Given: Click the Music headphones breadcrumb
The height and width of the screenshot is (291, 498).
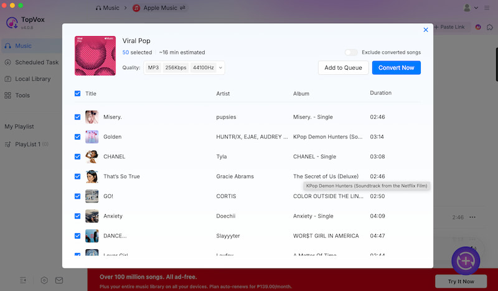Looking at the screenshot, I should pyautogui.click(x=107, y=8).
